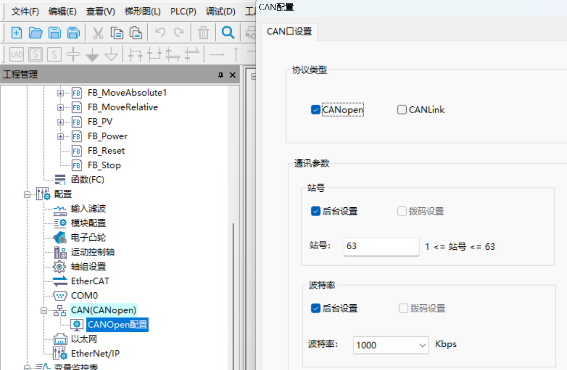Open the 梯形图(L) menu

click(142, 11)
